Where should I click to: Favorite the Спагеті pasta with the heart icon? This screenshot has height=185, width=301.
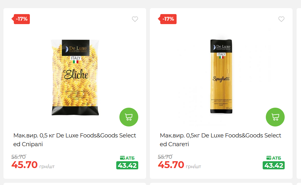(282, 19)
